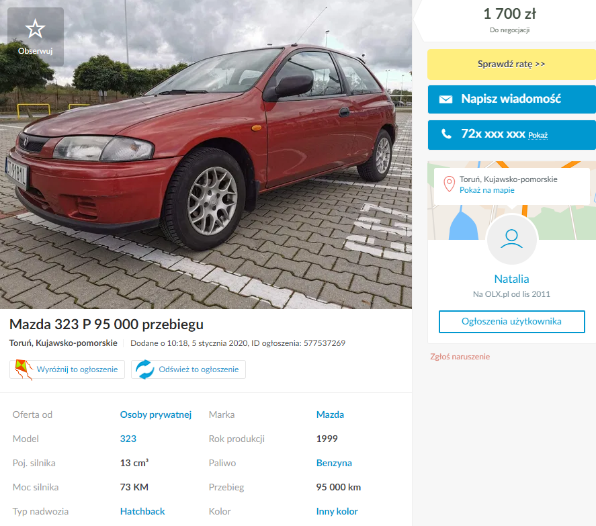
Task: Click Odśwież to ogłoszenie text
Action: point(199,369)
